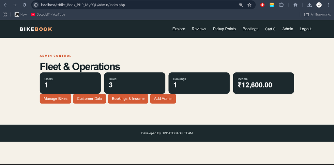The image size is (334, 165).
Task: Open the red ad blocker extension icon
Action: [263, 5]
